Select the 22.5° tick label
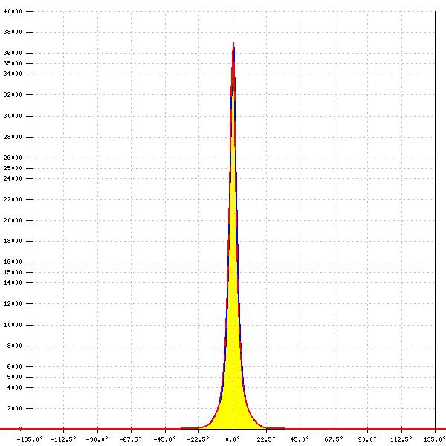 pyautogui.click(x=266, y=439)
